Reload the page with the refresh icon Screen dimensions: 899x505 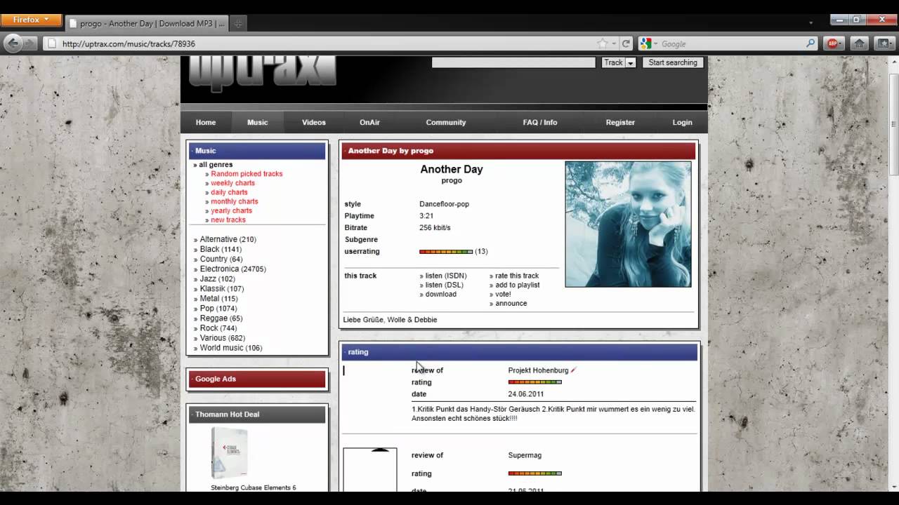click(x=626, y=43)
